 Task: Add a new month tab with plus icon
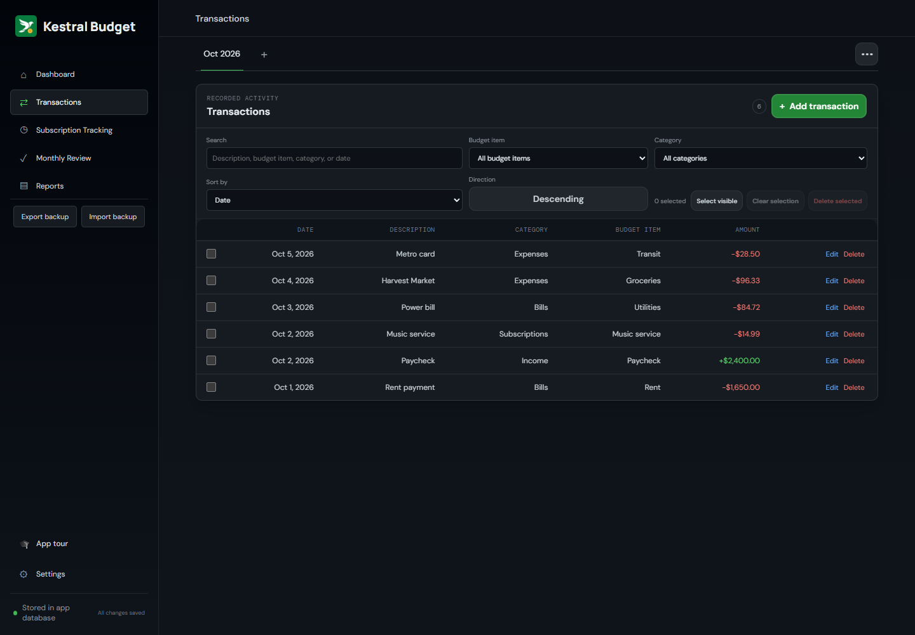click(264, 55)
